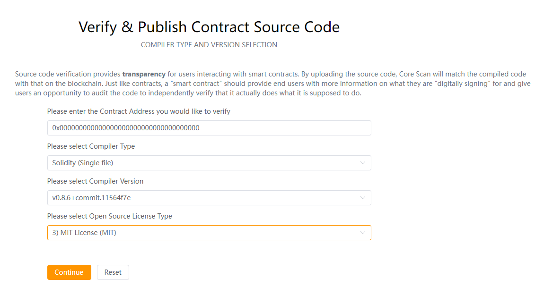The height and width of the screenshot is (304, 535).
Task: Click the 'Verify & Publish Contract Source Code' heading
Action: [x=209, y=27]
